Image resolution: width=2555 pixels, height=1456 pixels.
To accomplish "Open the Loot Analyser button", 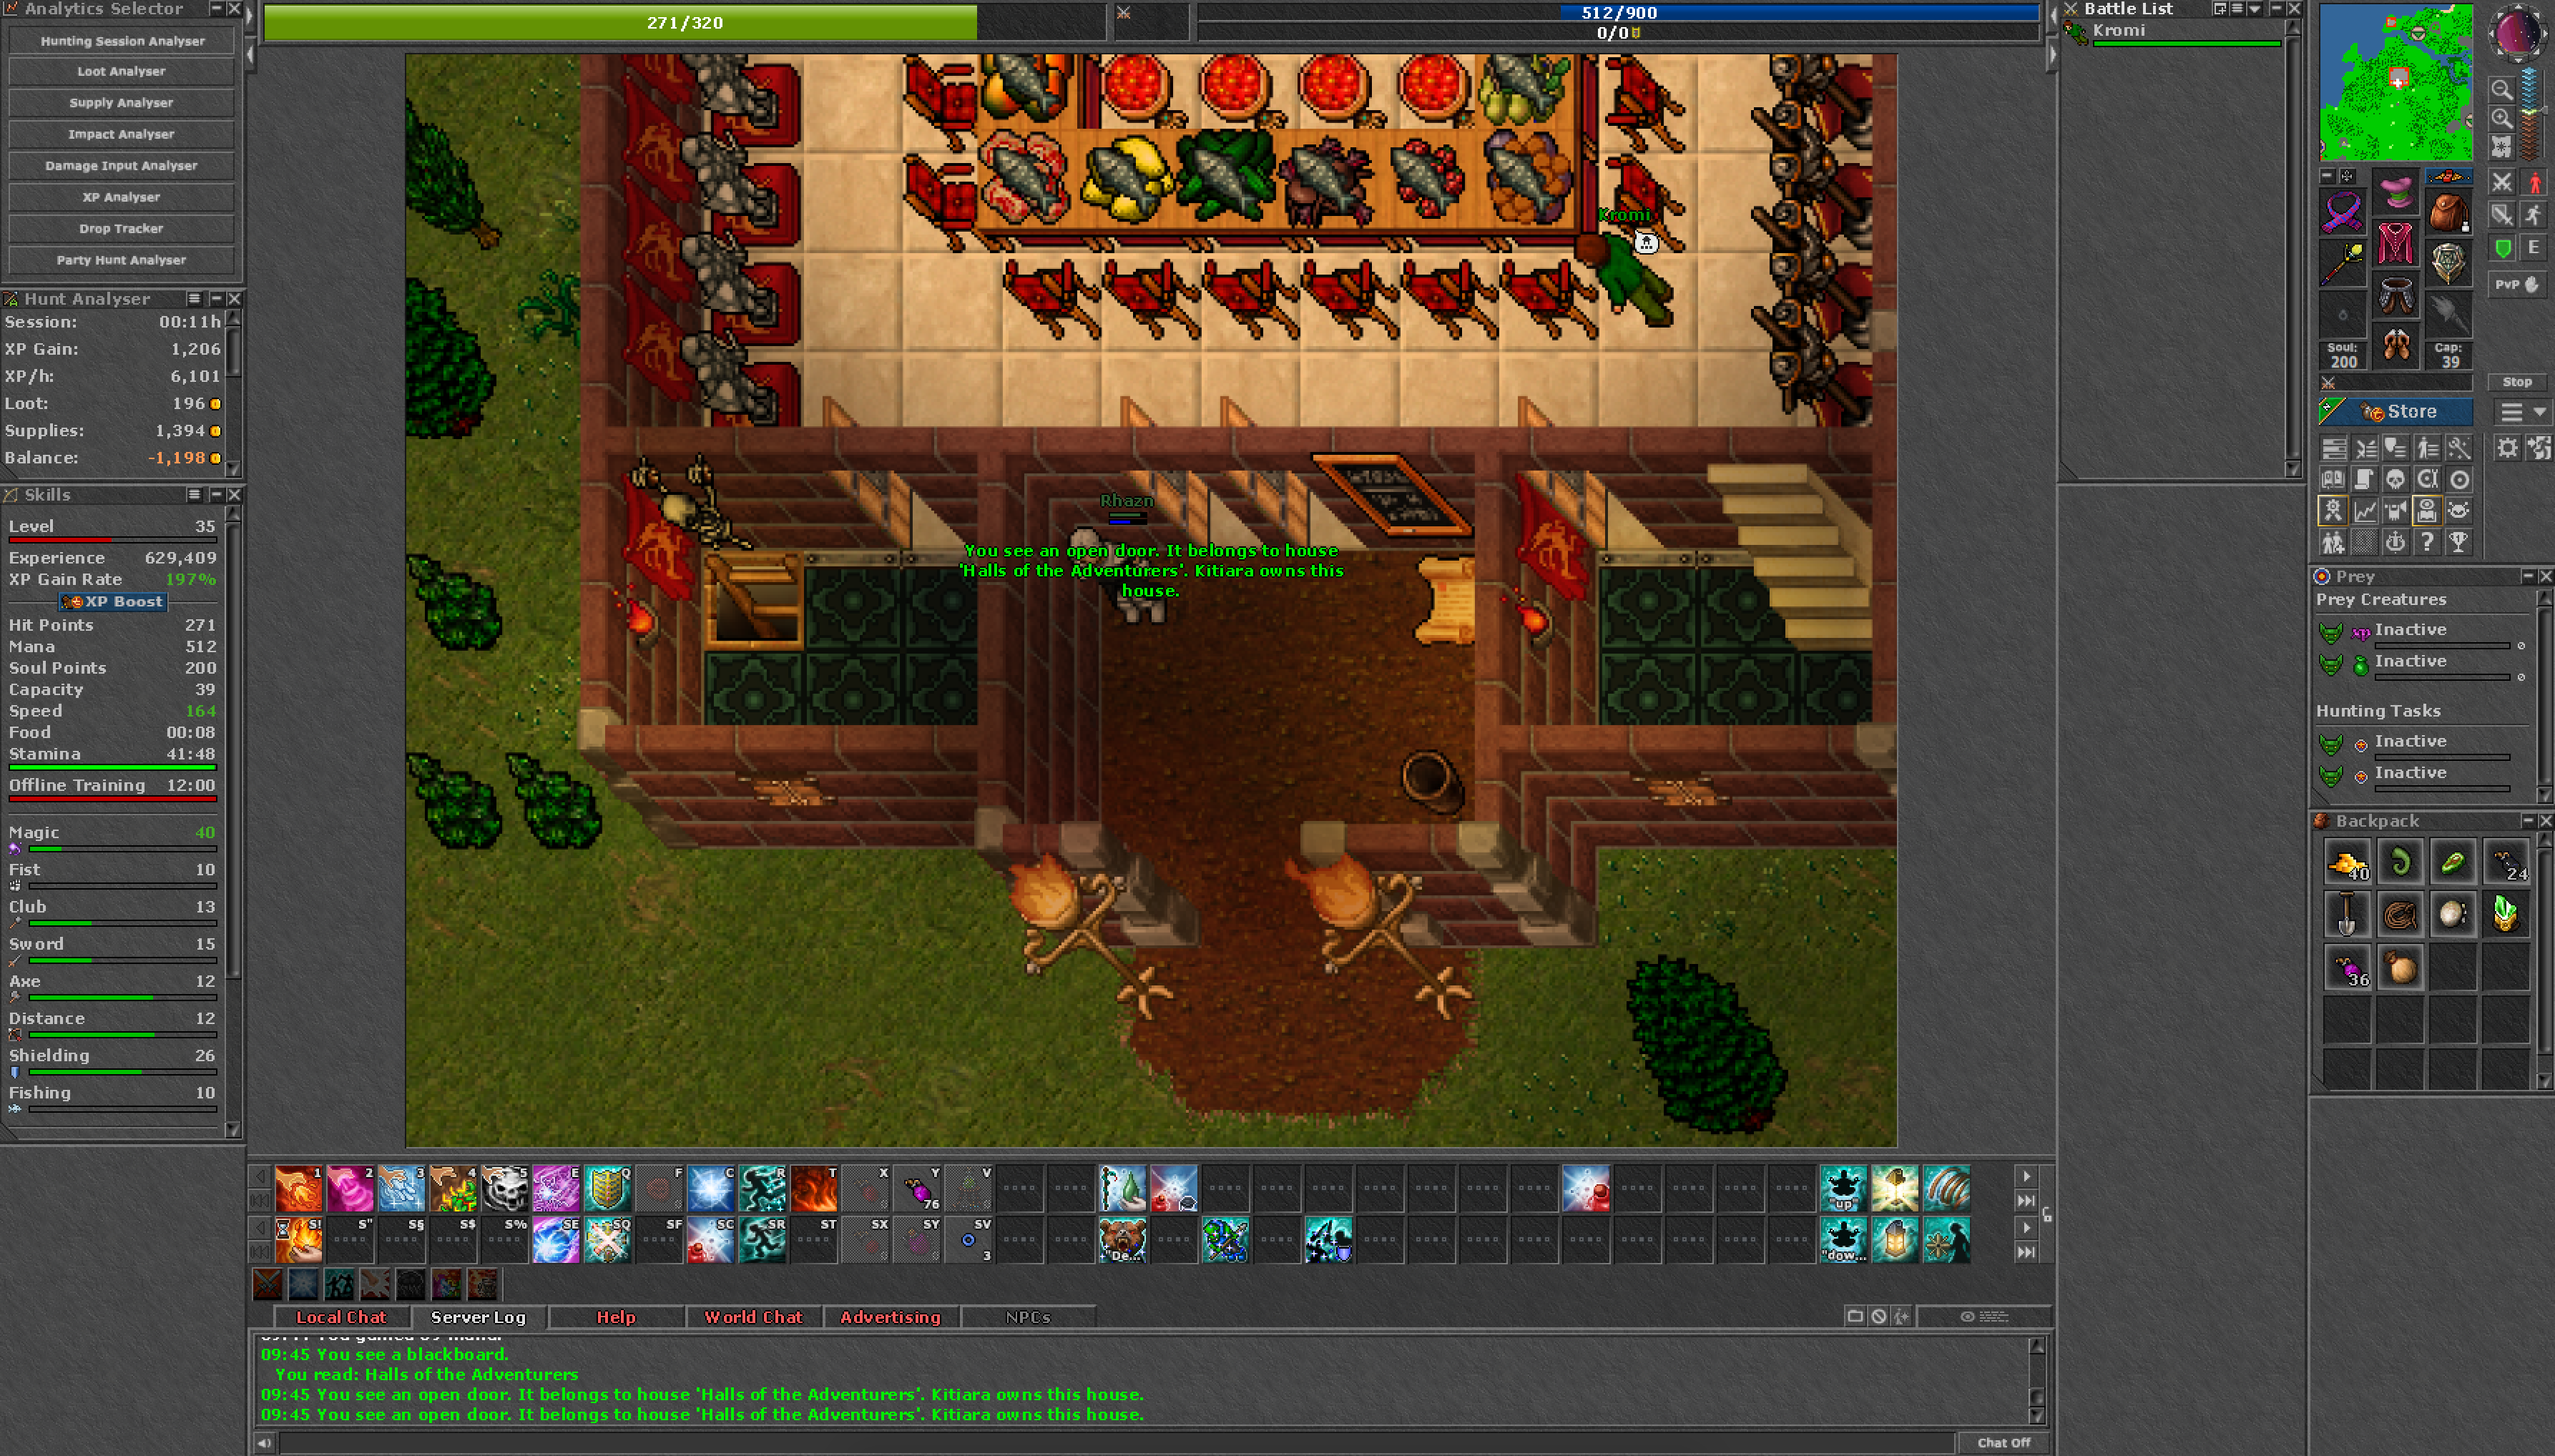I will pos(121,72).
